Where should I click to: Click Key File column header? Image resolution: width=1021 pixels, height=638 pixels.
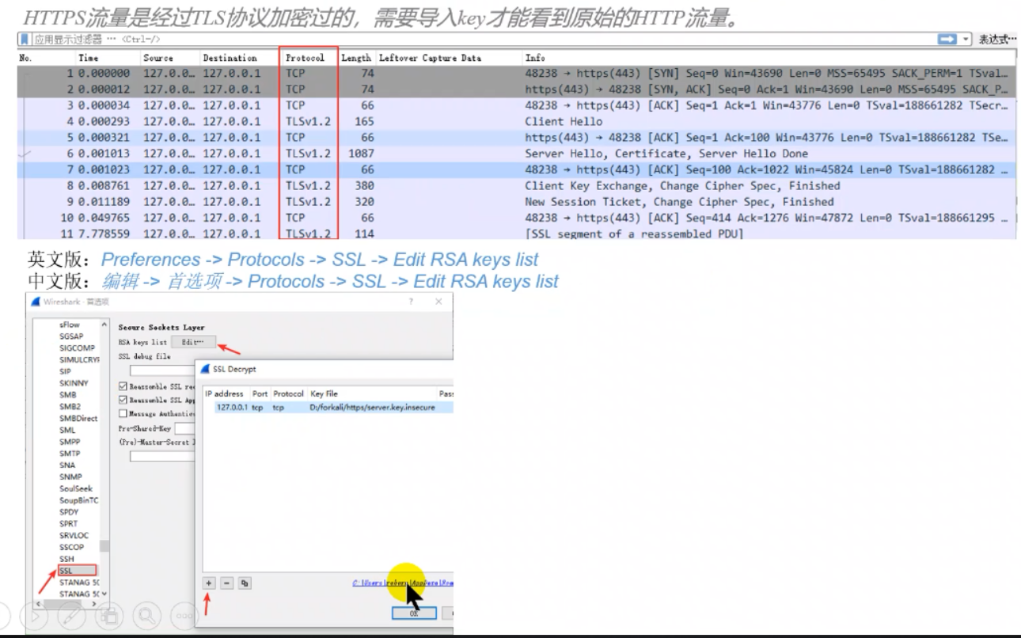325,393
